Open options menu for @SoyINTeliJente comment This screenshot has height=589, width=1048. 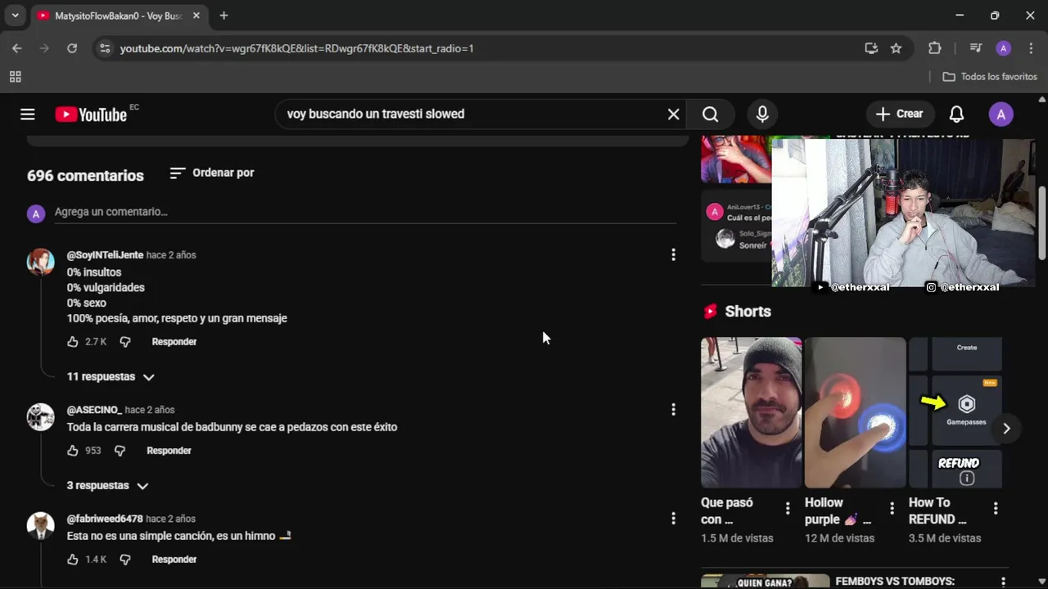point(673,255)
